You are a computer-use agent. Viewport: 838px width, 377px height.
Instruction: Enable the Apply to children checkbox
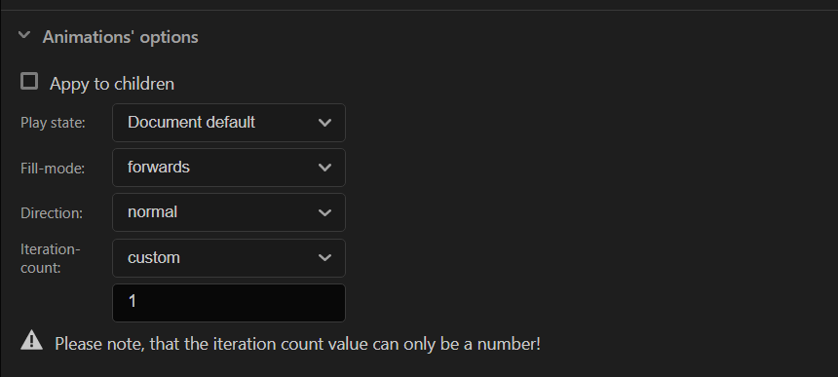coord(29,82)
